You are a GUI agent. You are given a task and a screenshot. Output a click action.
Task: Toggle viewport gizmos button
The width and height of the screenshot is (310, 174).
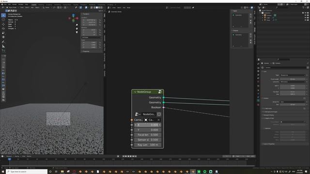[81, 8]
